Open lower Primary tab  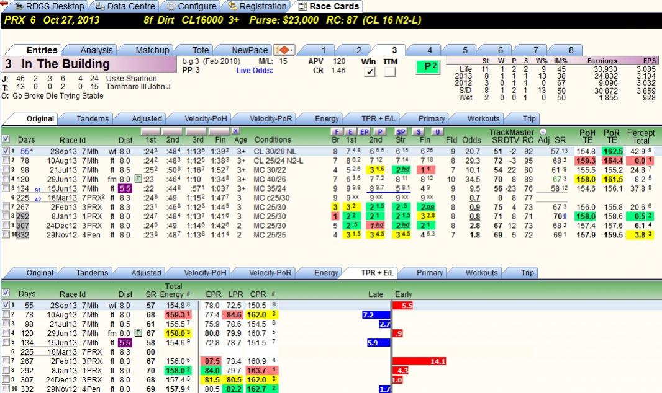(430, 273)
